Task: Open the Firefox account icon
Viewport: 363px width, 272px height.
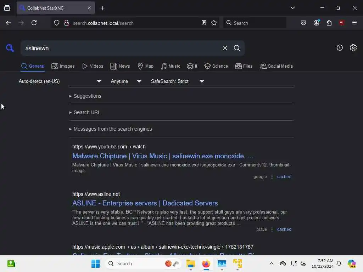Action: (x=316, y=23)
